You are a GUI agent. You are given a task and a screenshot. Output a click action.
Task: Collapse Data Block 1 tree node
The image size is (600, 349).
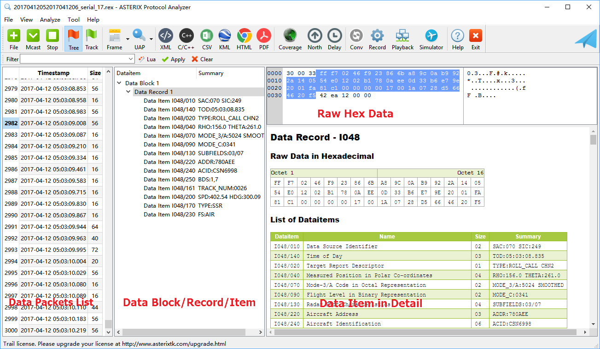point(120,83)
